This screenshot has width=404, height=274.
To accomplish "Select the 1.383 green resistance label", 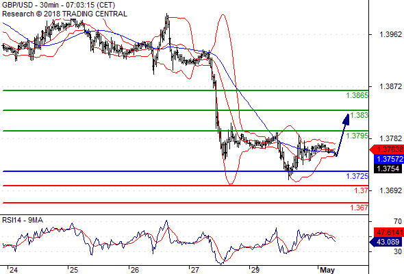I will coord(359,115).
